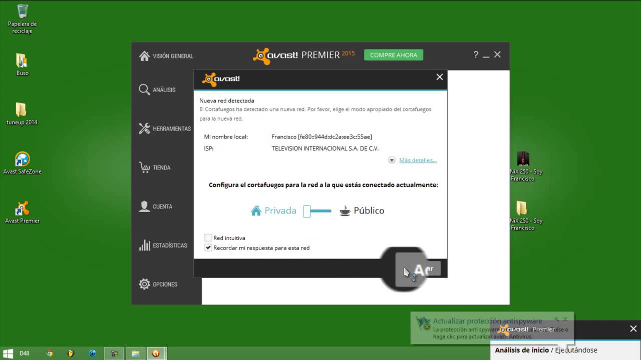This screenshot has height=360, width=641.
Task: Click the Privada house icon
Action: pos(256,210)
